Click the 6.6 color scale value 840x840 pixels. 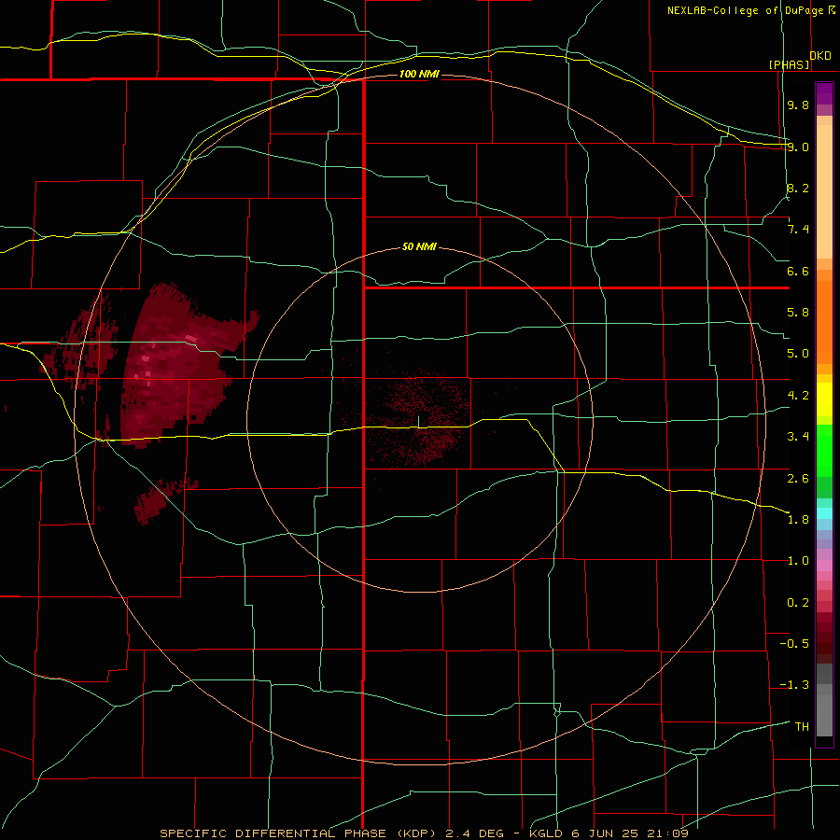pyautogui.click(x=798, y=271)
